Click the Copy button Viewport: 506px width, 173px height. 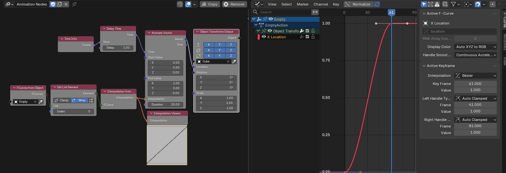point(209,4)
